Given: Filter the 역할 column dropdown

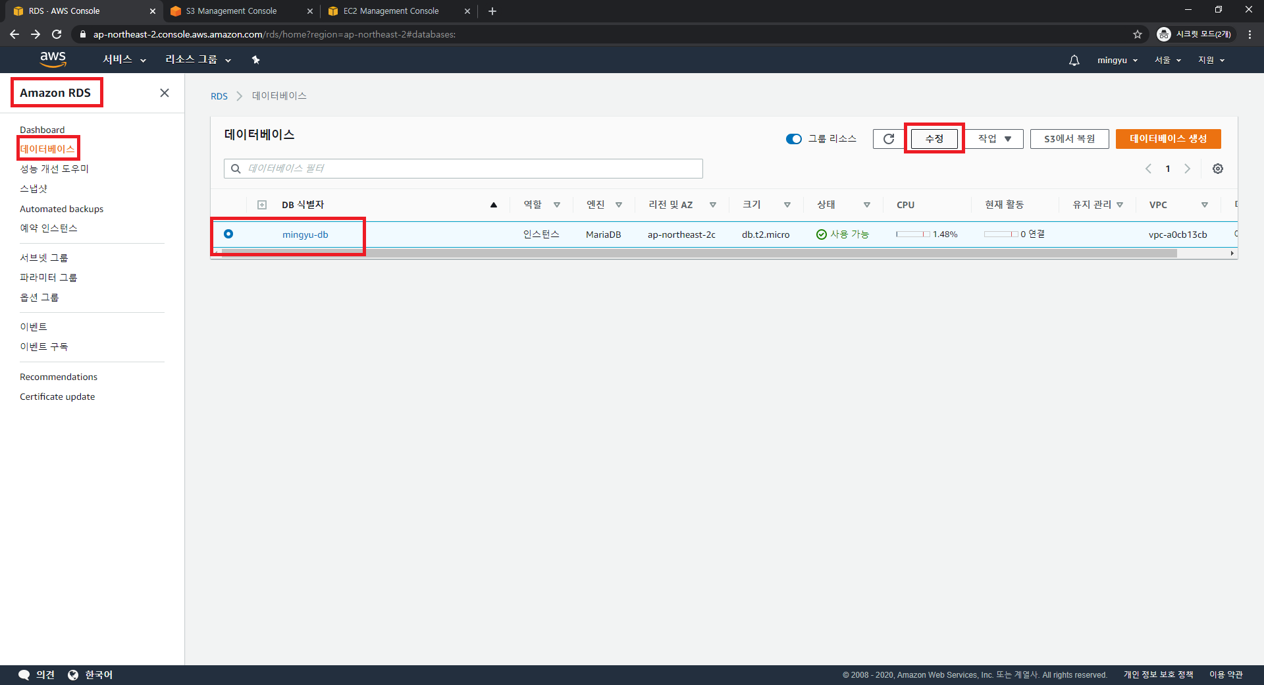Looking at the screenshot, I should [x=557, y=205].
